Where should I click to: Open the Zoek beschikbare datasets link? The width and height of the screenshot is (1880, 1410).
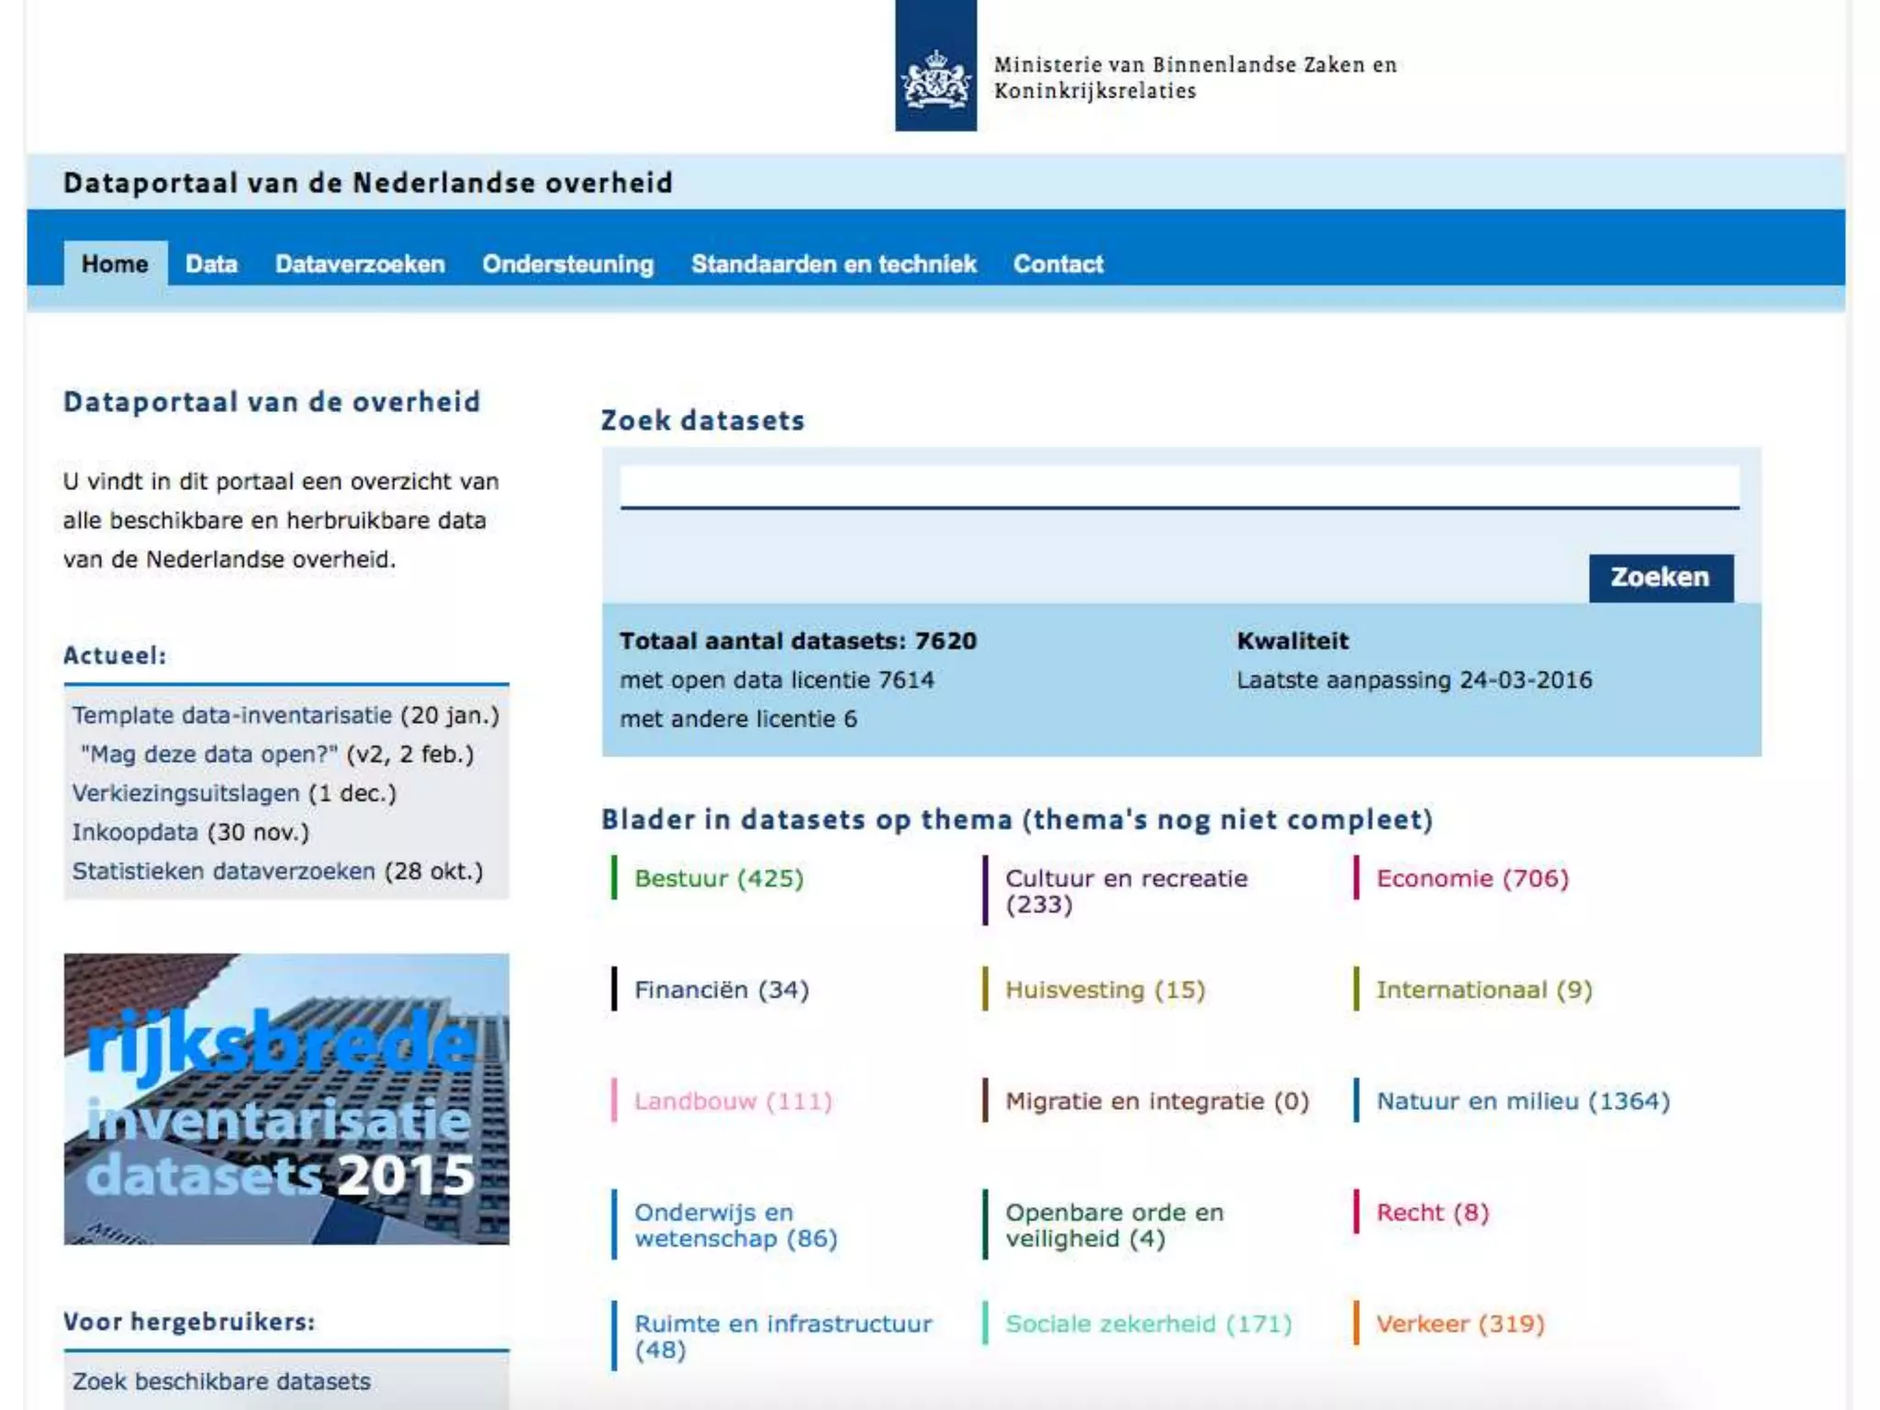point(221,1382)
